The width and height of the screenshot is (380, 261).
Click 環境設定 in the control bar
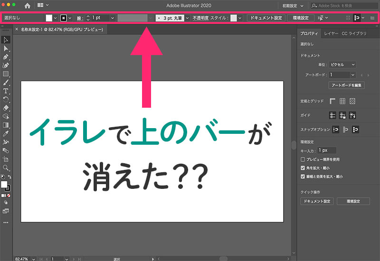pos(301,18)
